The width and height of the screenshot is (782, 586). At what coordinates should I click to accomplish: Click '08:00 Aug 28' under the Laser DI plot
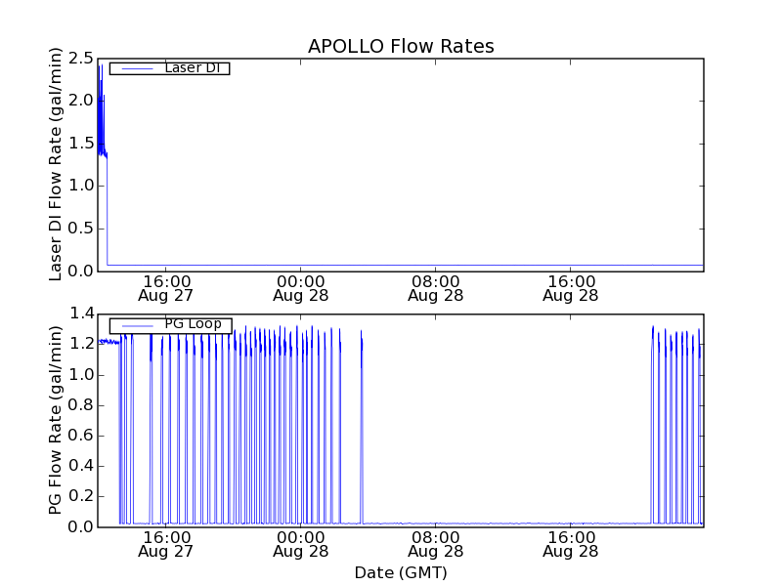tap(436, 288)
